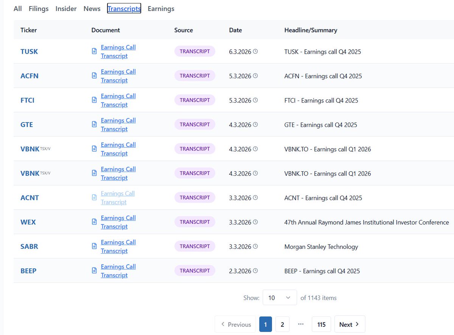The height and width of the screenshot is (335, 454).
Task: Select current page 1 button
Action: (266, 324)
